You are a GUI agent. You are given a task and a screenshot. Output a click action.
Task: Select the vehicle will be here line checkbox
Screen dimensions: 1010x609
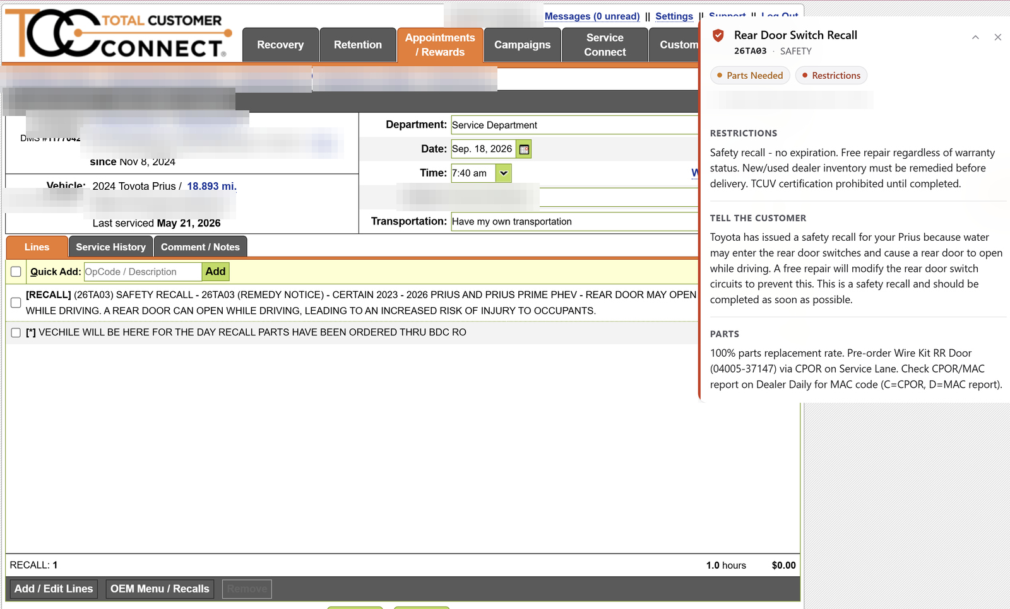16,332
